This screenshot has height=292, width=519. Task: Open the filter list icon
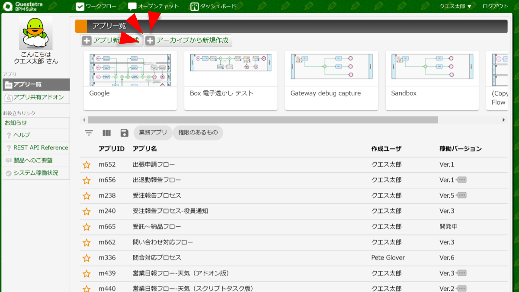[x=89, y=133]
